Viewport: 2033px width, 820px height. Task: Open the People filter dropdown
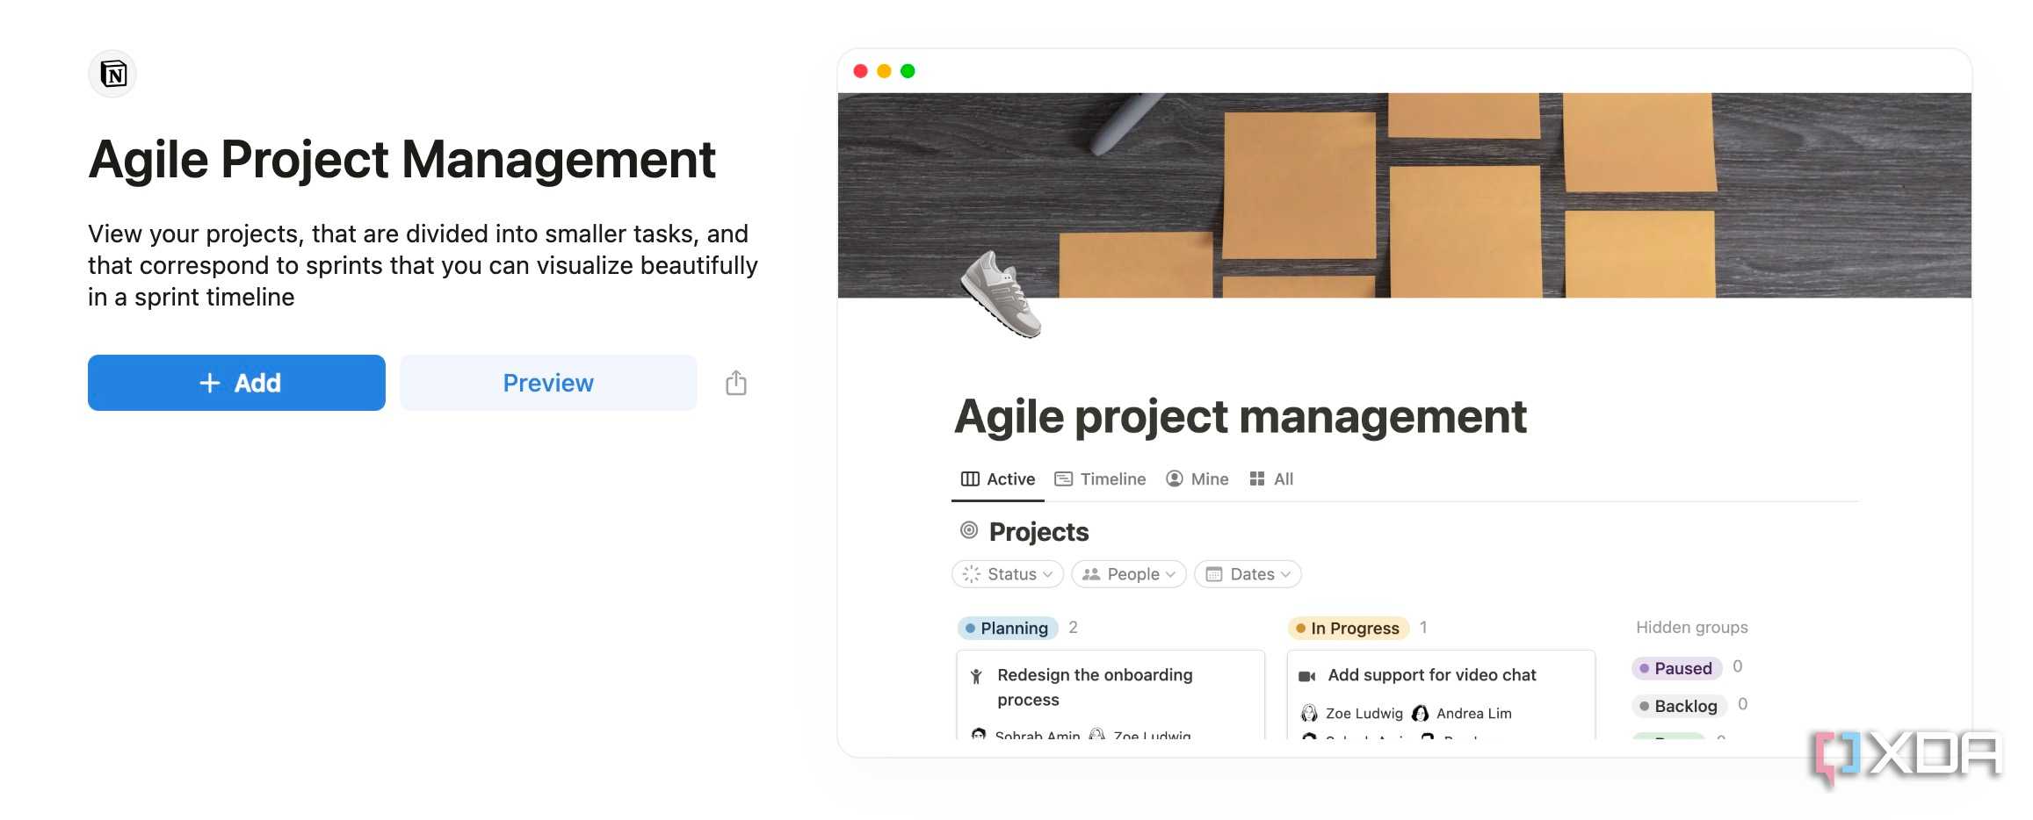[1129, 574]
